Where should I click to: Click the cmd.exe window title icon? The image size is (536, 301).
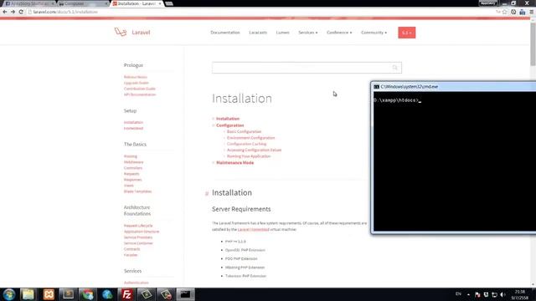pyautogui.click(x=376, y=87)
